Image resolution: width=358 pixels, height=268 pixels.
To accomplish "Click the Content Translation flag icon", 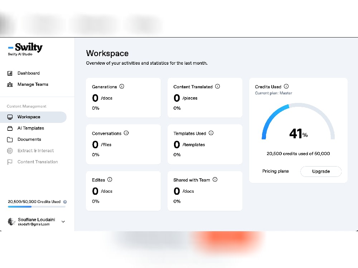I will pyautogui.click(x=10, y=162).
